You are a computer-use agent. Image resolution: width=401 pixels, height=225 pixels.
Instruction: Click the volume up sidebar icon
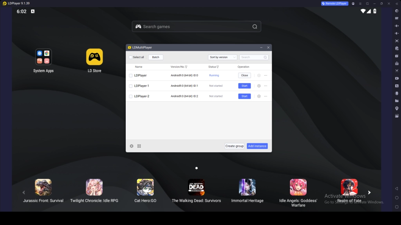[397, 26]
